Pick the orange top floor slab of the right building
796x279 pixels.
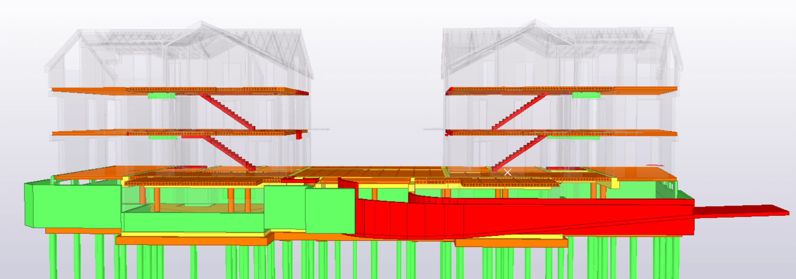click(561, 90)
